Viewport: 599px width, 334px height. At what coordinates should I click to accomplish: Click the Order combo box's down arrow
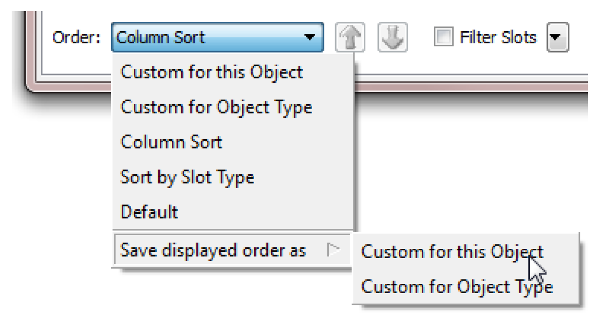click(308, 37)
